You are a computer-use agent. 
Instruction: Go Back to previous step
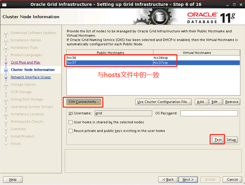(168, 180)
